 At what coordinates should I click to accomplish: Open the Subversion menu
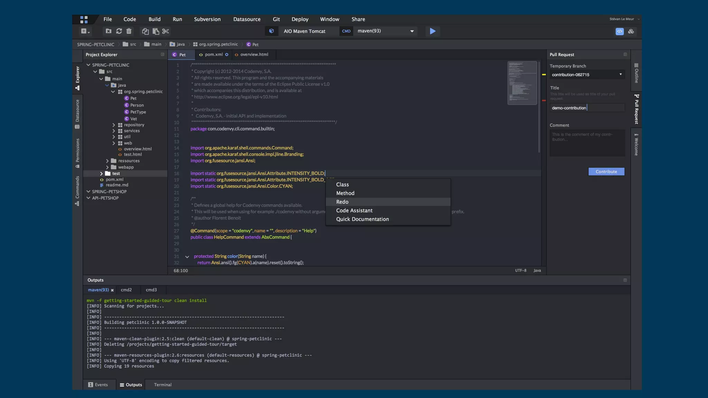[207, 19]
